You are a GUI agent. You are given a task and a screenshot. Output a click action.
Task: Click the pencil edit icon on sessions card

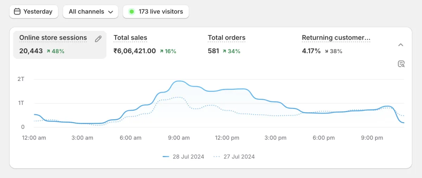pyautogui.click(x=98, y=39)
